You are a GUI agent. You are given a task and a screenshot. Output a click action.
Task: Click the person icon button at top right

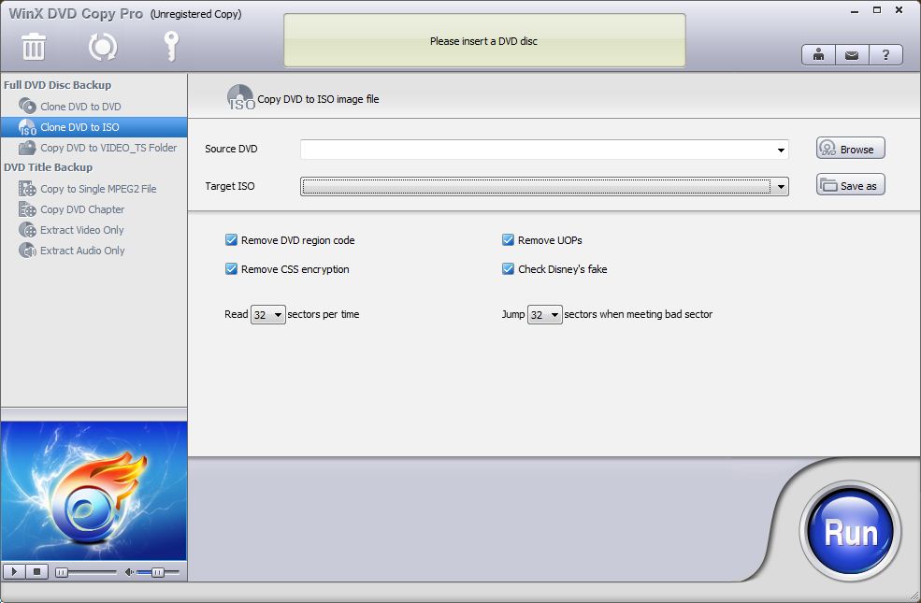coord(818,55)
